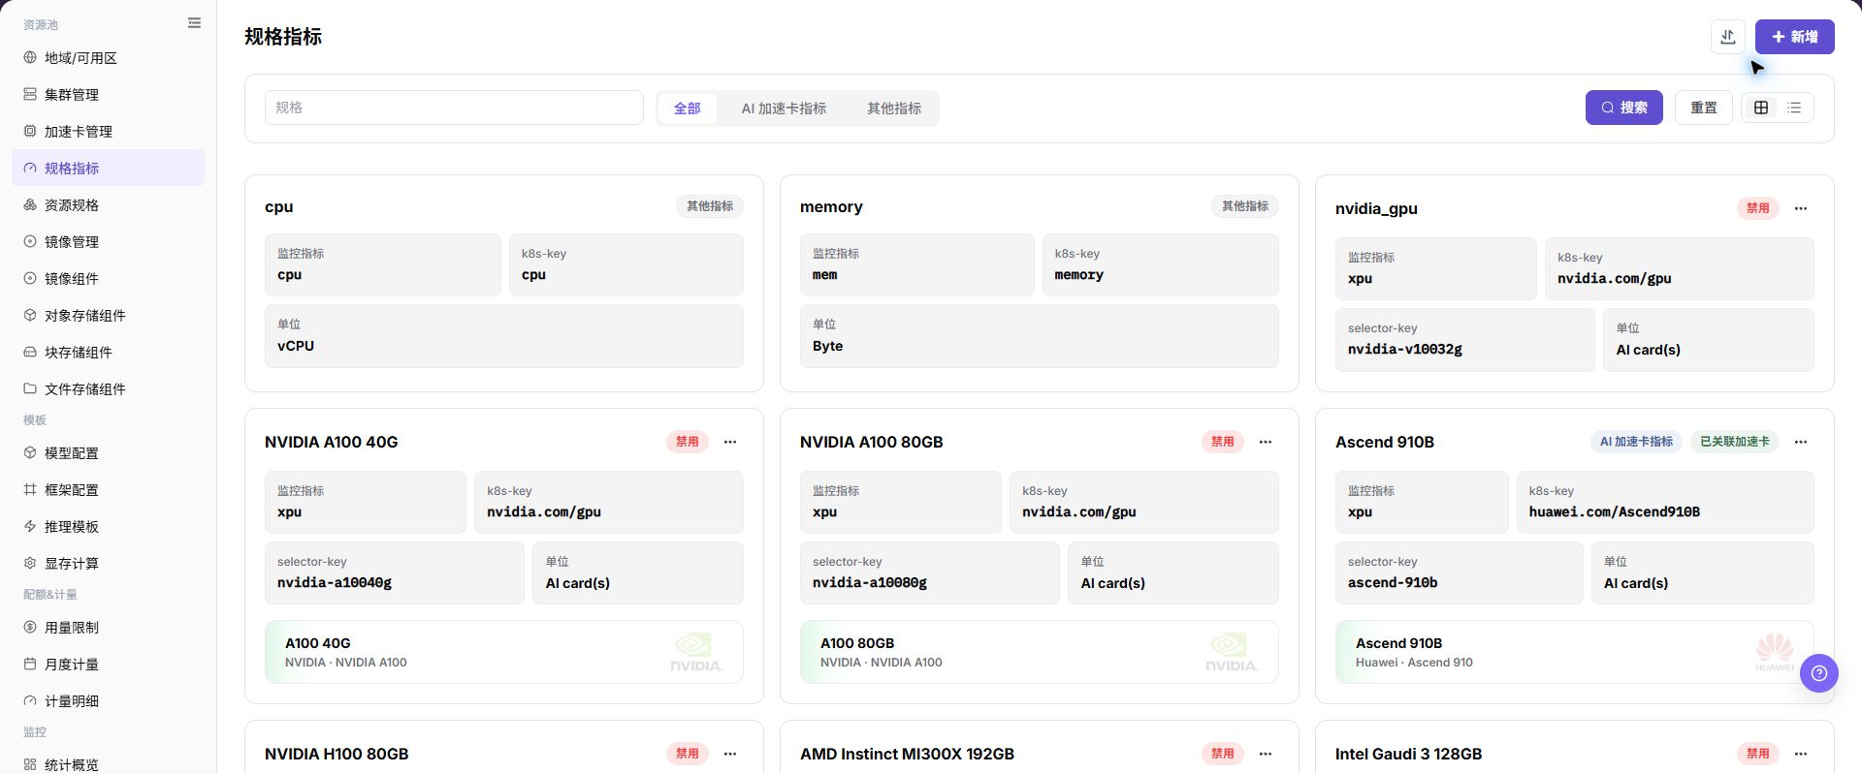Click the 其他指标 tag on memory card
1862x774 pixels.
(1245, 206)
